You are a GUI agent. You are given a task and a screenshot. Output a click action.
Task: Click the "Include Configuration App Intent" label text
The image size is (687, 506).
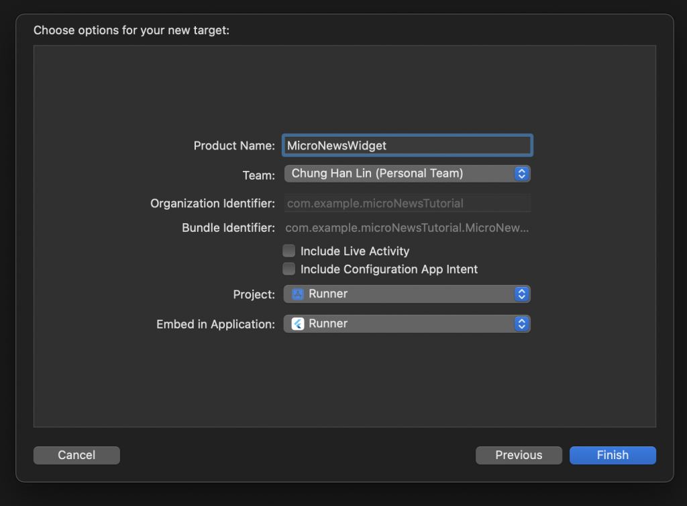pos(389,269)
